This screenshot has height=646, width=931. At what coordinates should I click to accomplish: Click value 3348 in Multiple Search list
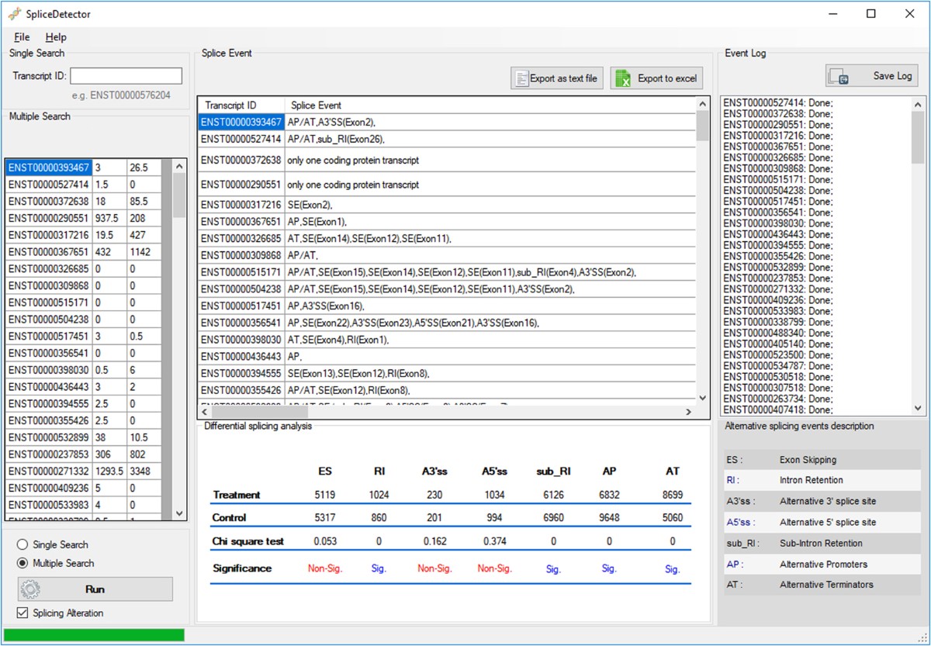[x=144, y=471]
